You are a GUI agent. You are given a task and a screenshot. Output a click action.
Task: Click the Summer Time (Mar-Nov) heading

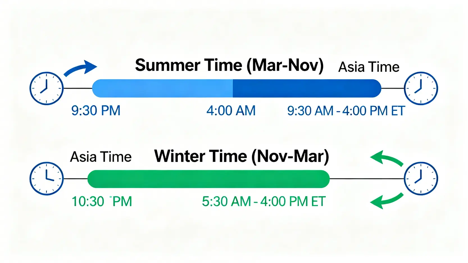tap(229, 65)
